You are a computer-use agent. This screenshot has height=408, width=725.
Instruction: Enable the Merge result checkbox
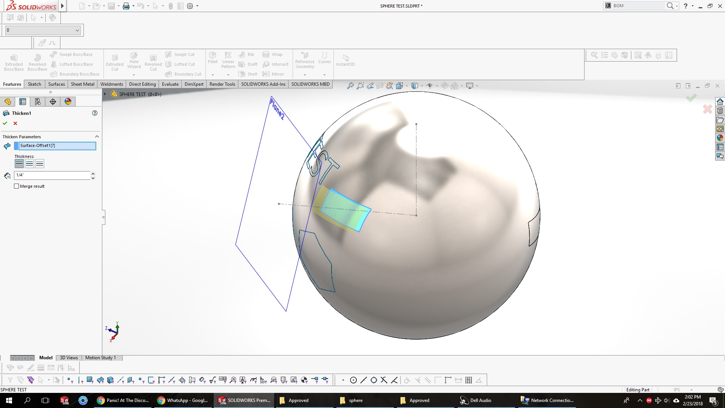click(17, 186)
